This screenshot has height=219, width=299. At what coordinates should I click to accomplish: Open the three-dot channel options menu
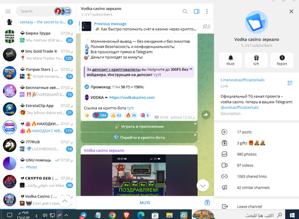[207, 11]
